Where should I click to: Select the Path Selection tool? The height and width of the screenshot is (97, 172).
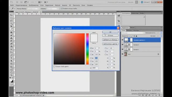11,61
